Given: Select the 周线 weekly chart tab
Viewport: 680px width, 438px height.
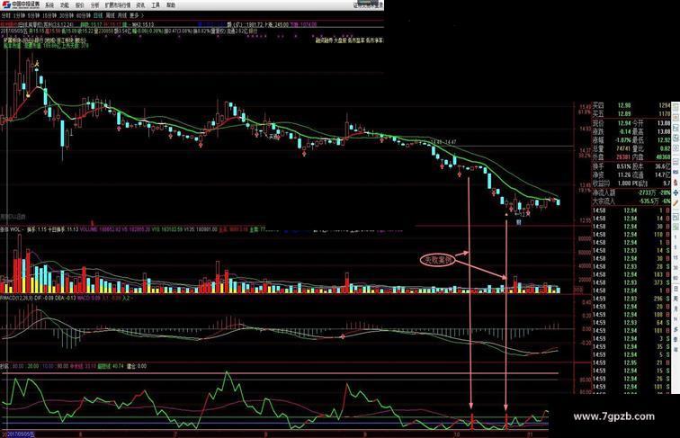Looking at the screenshot, I should click(110, 15).
